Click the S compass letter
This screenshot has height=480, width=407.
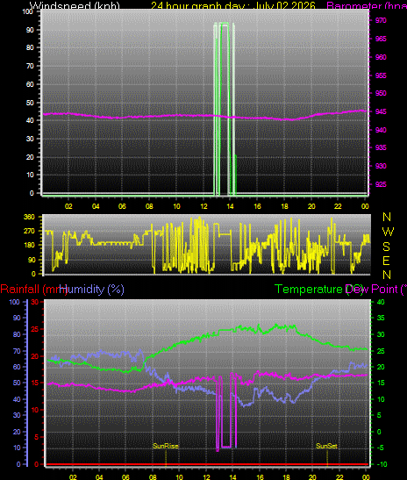point(387,247)
